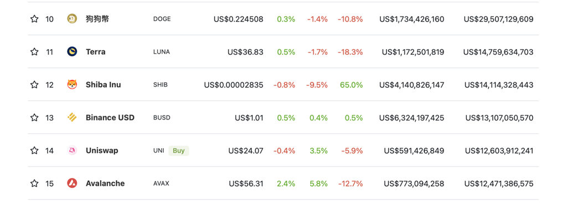Open the Shiba Inu coin page
This screenshot has height=204, width=567.
(x=103, y=85)
